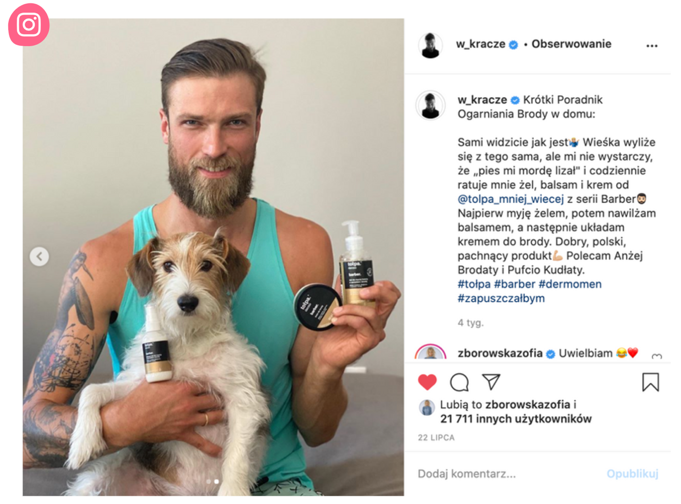The height and width of the screenshot is (504, 681).
Task: Share post using paper plane icon
Action: pyautogui.click(x=491, y=382)
